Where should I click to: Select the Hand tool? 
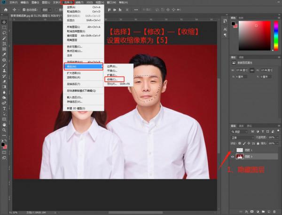click(x=4, y=125)
